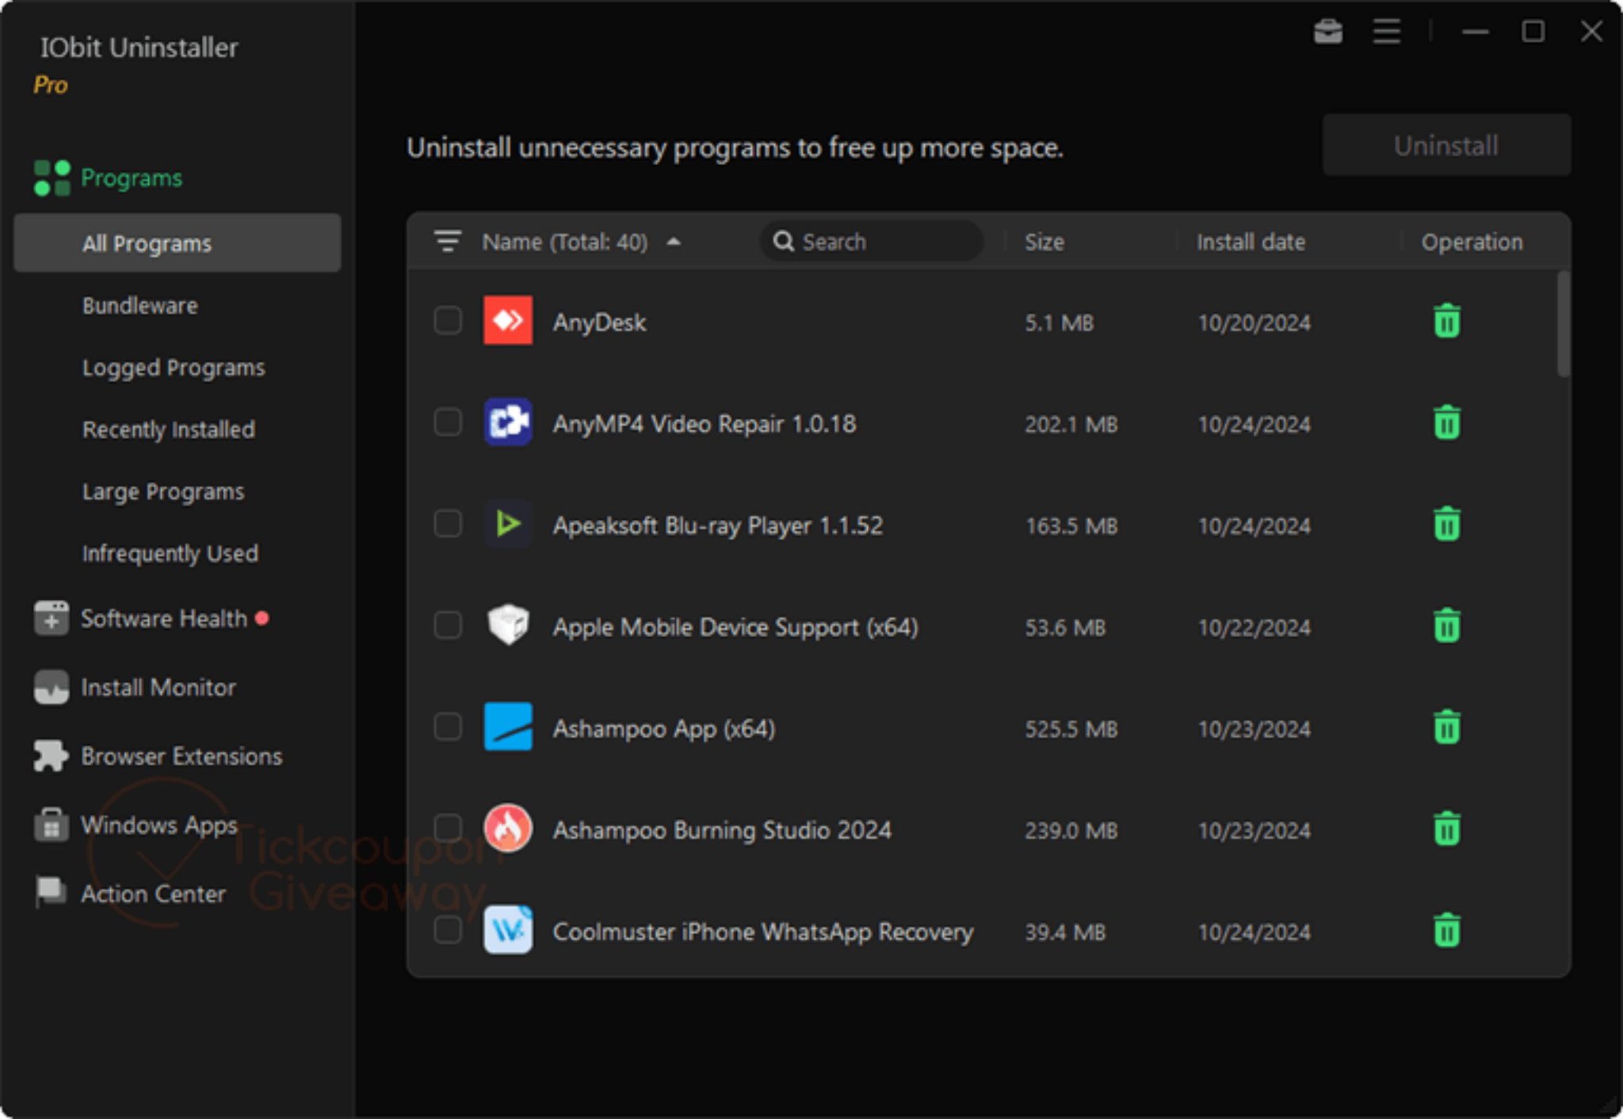This screenshot has width=1623, height=1119.
Task: Open the Software Health section
Action: (162, 619)
